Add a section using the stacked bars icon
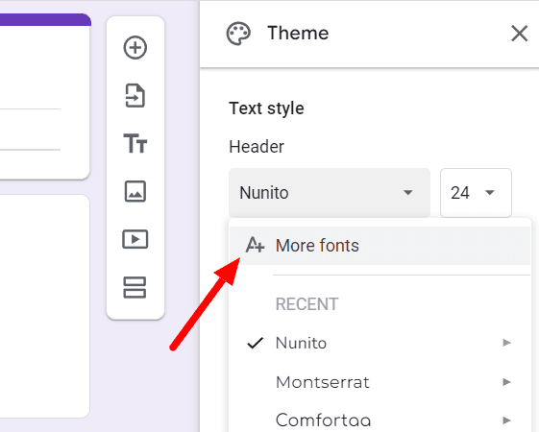Image resolution: width=539 pixels, height=432 pixels. pos(135,287)
